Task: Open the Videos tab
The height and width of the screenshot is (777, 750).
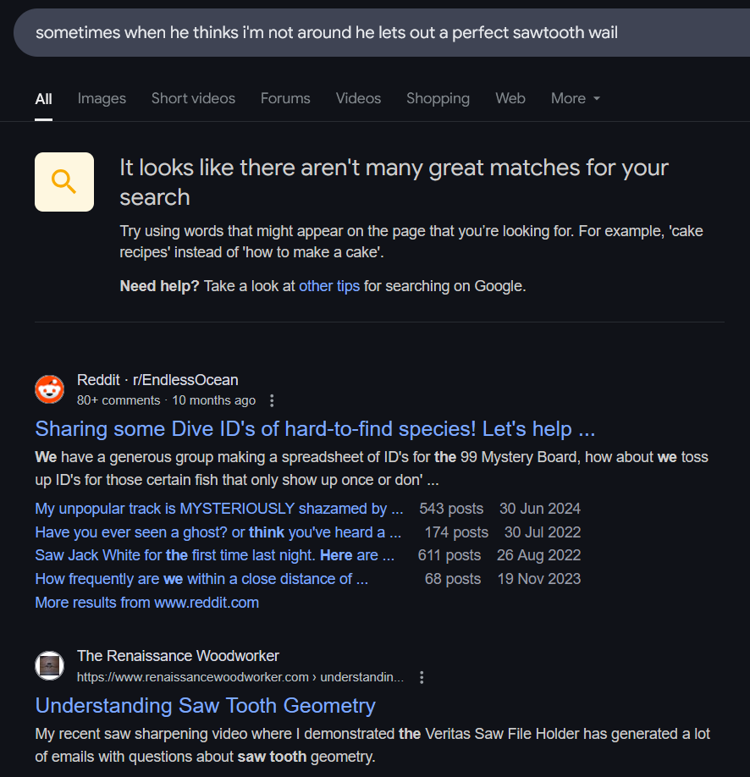Action: pos(358,99)
